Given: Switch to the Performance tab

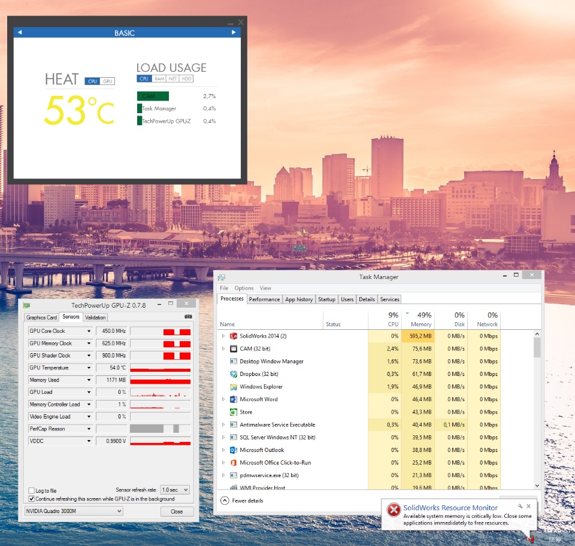Looking at the screenshot, I should tap(264, 299).
